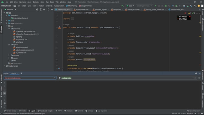Click the red error count indicator
Screen dimensions: 204x115
[x=186, y=13]
